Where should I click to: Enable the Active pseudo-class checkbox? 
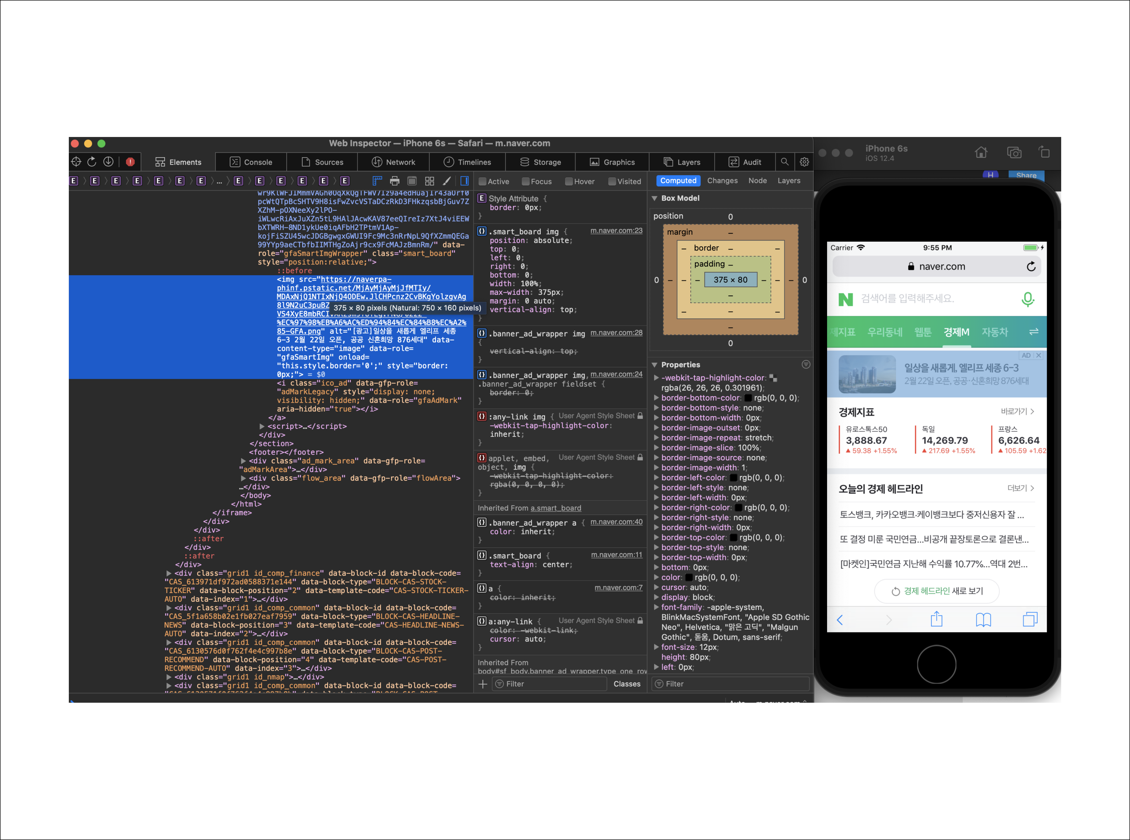483,182
